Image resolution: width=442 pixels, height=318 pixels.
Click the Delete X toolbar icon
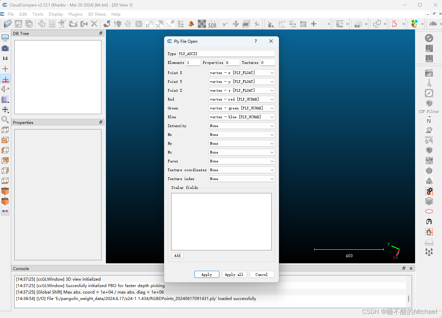coord(94,24)
